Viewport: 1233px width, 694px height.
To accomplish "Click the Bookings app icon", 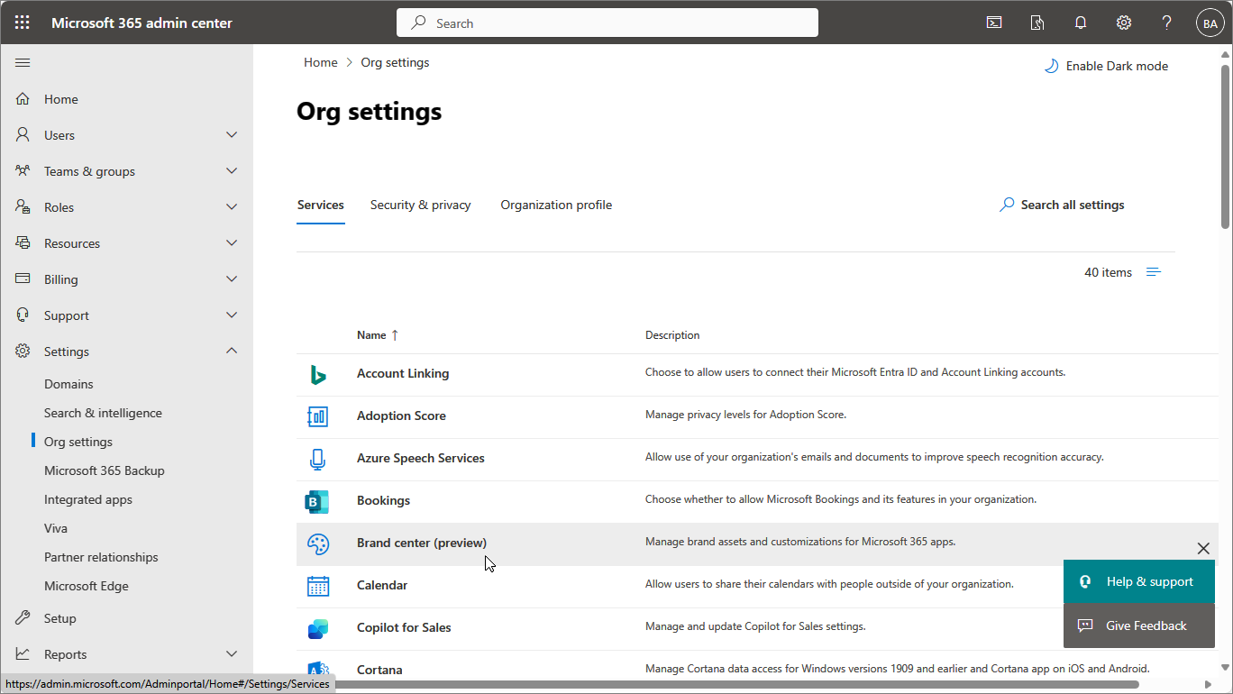I will tap(317, 501).
